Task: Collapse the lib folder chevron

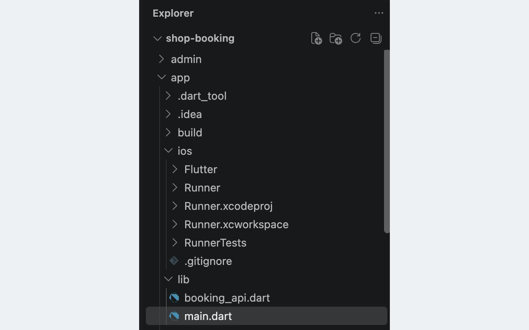Action: point(168,280)
